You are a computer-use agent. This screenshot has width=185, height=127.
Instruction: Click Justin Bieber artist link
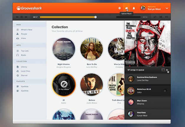click(x=92, y=103)
